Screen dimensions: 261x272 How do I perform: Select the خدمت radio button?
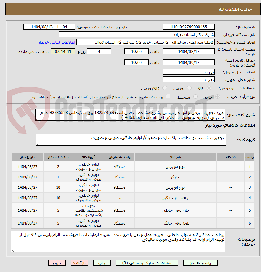189,88
